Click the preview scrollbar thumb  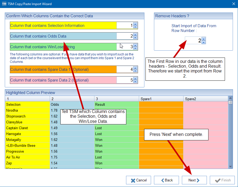click(x=230, y=102)
